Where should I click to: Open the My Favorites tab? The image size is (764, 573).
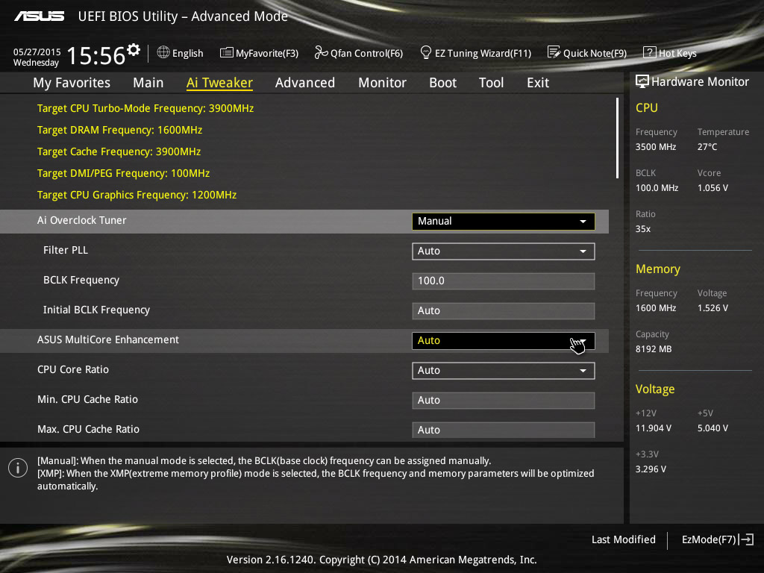(x=72, y=83)
